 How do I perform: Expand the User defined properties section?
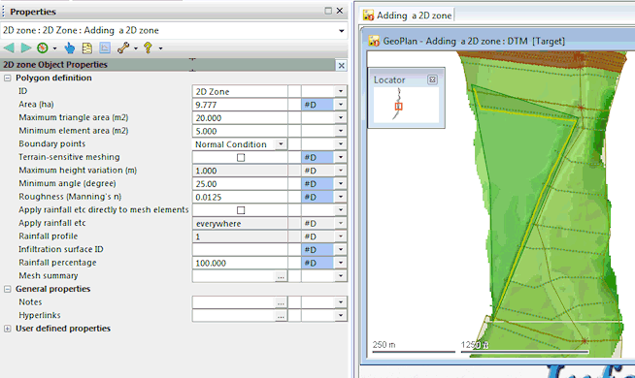(8, 329)
